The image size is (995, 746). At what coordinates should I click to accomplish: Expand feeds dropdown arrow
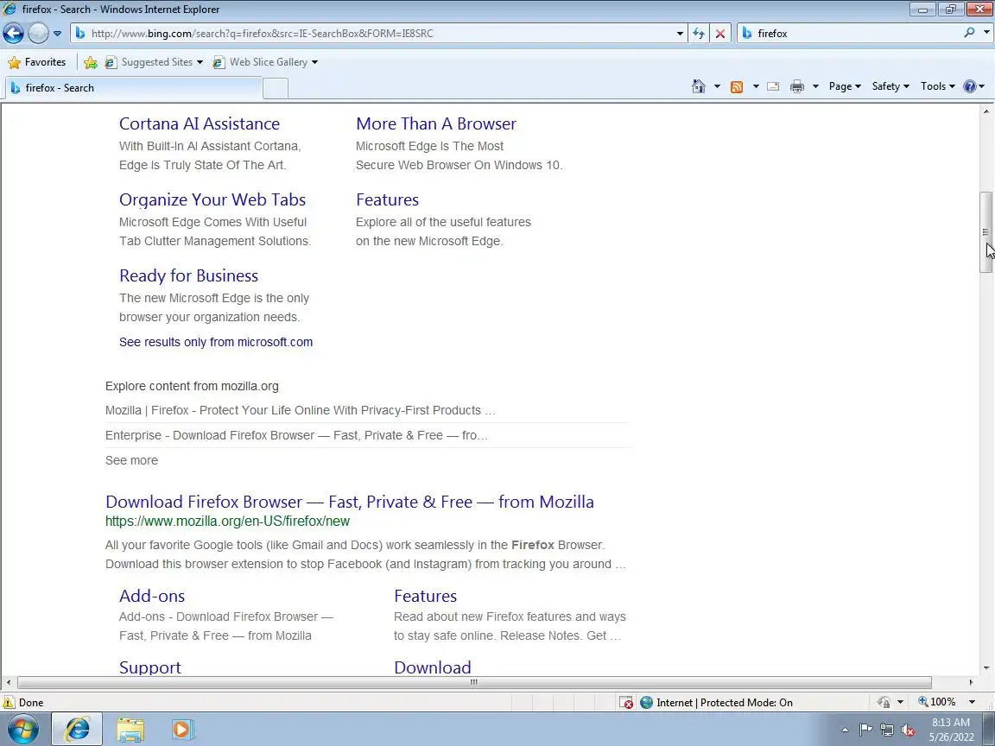756,86
